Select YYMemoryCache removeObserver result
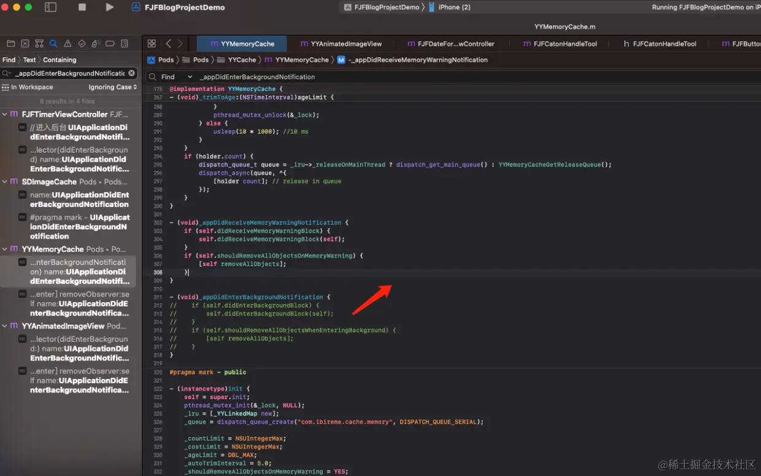 [74, 303]
